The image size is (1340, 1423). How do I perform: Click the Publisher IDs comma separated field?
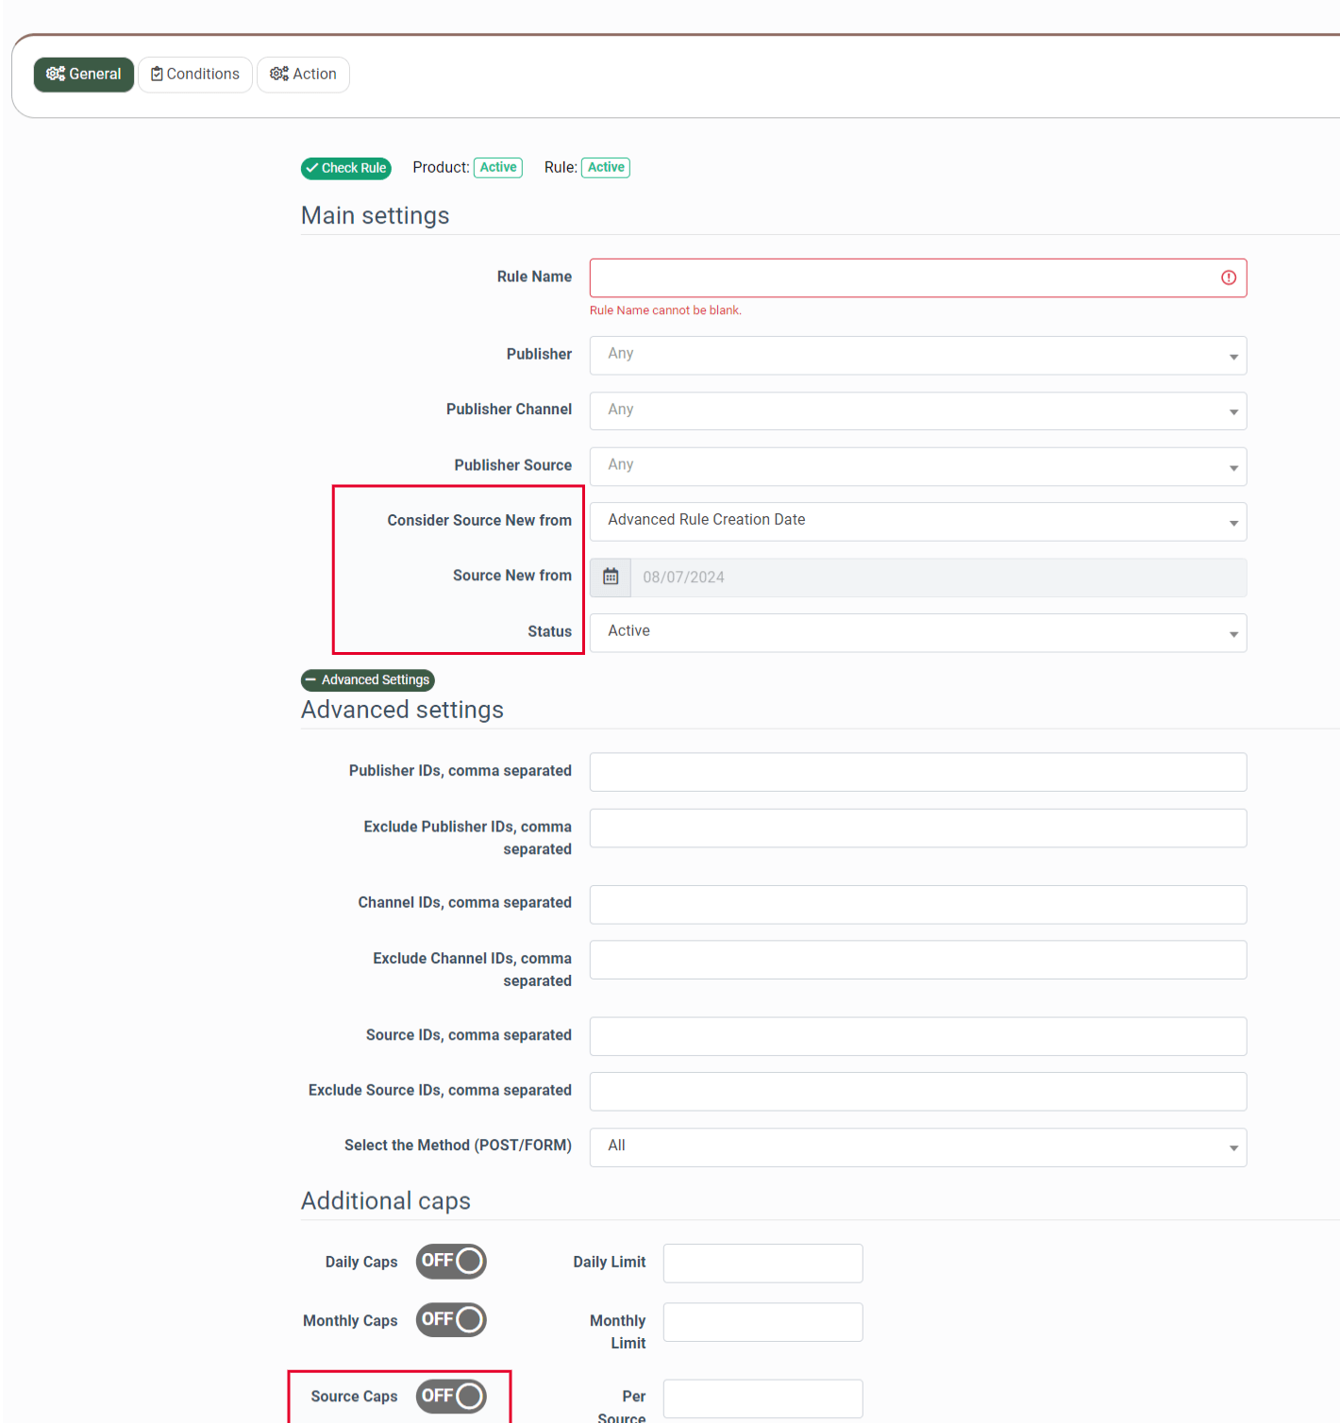click(x=918, y=772)
